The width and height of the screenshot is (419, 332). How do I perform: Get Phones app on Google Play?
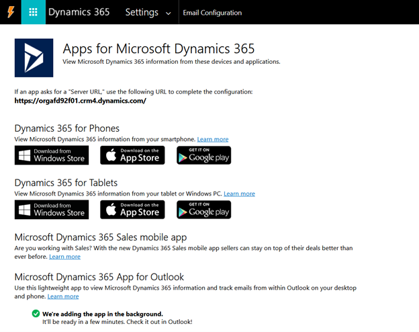click(203, 155)
